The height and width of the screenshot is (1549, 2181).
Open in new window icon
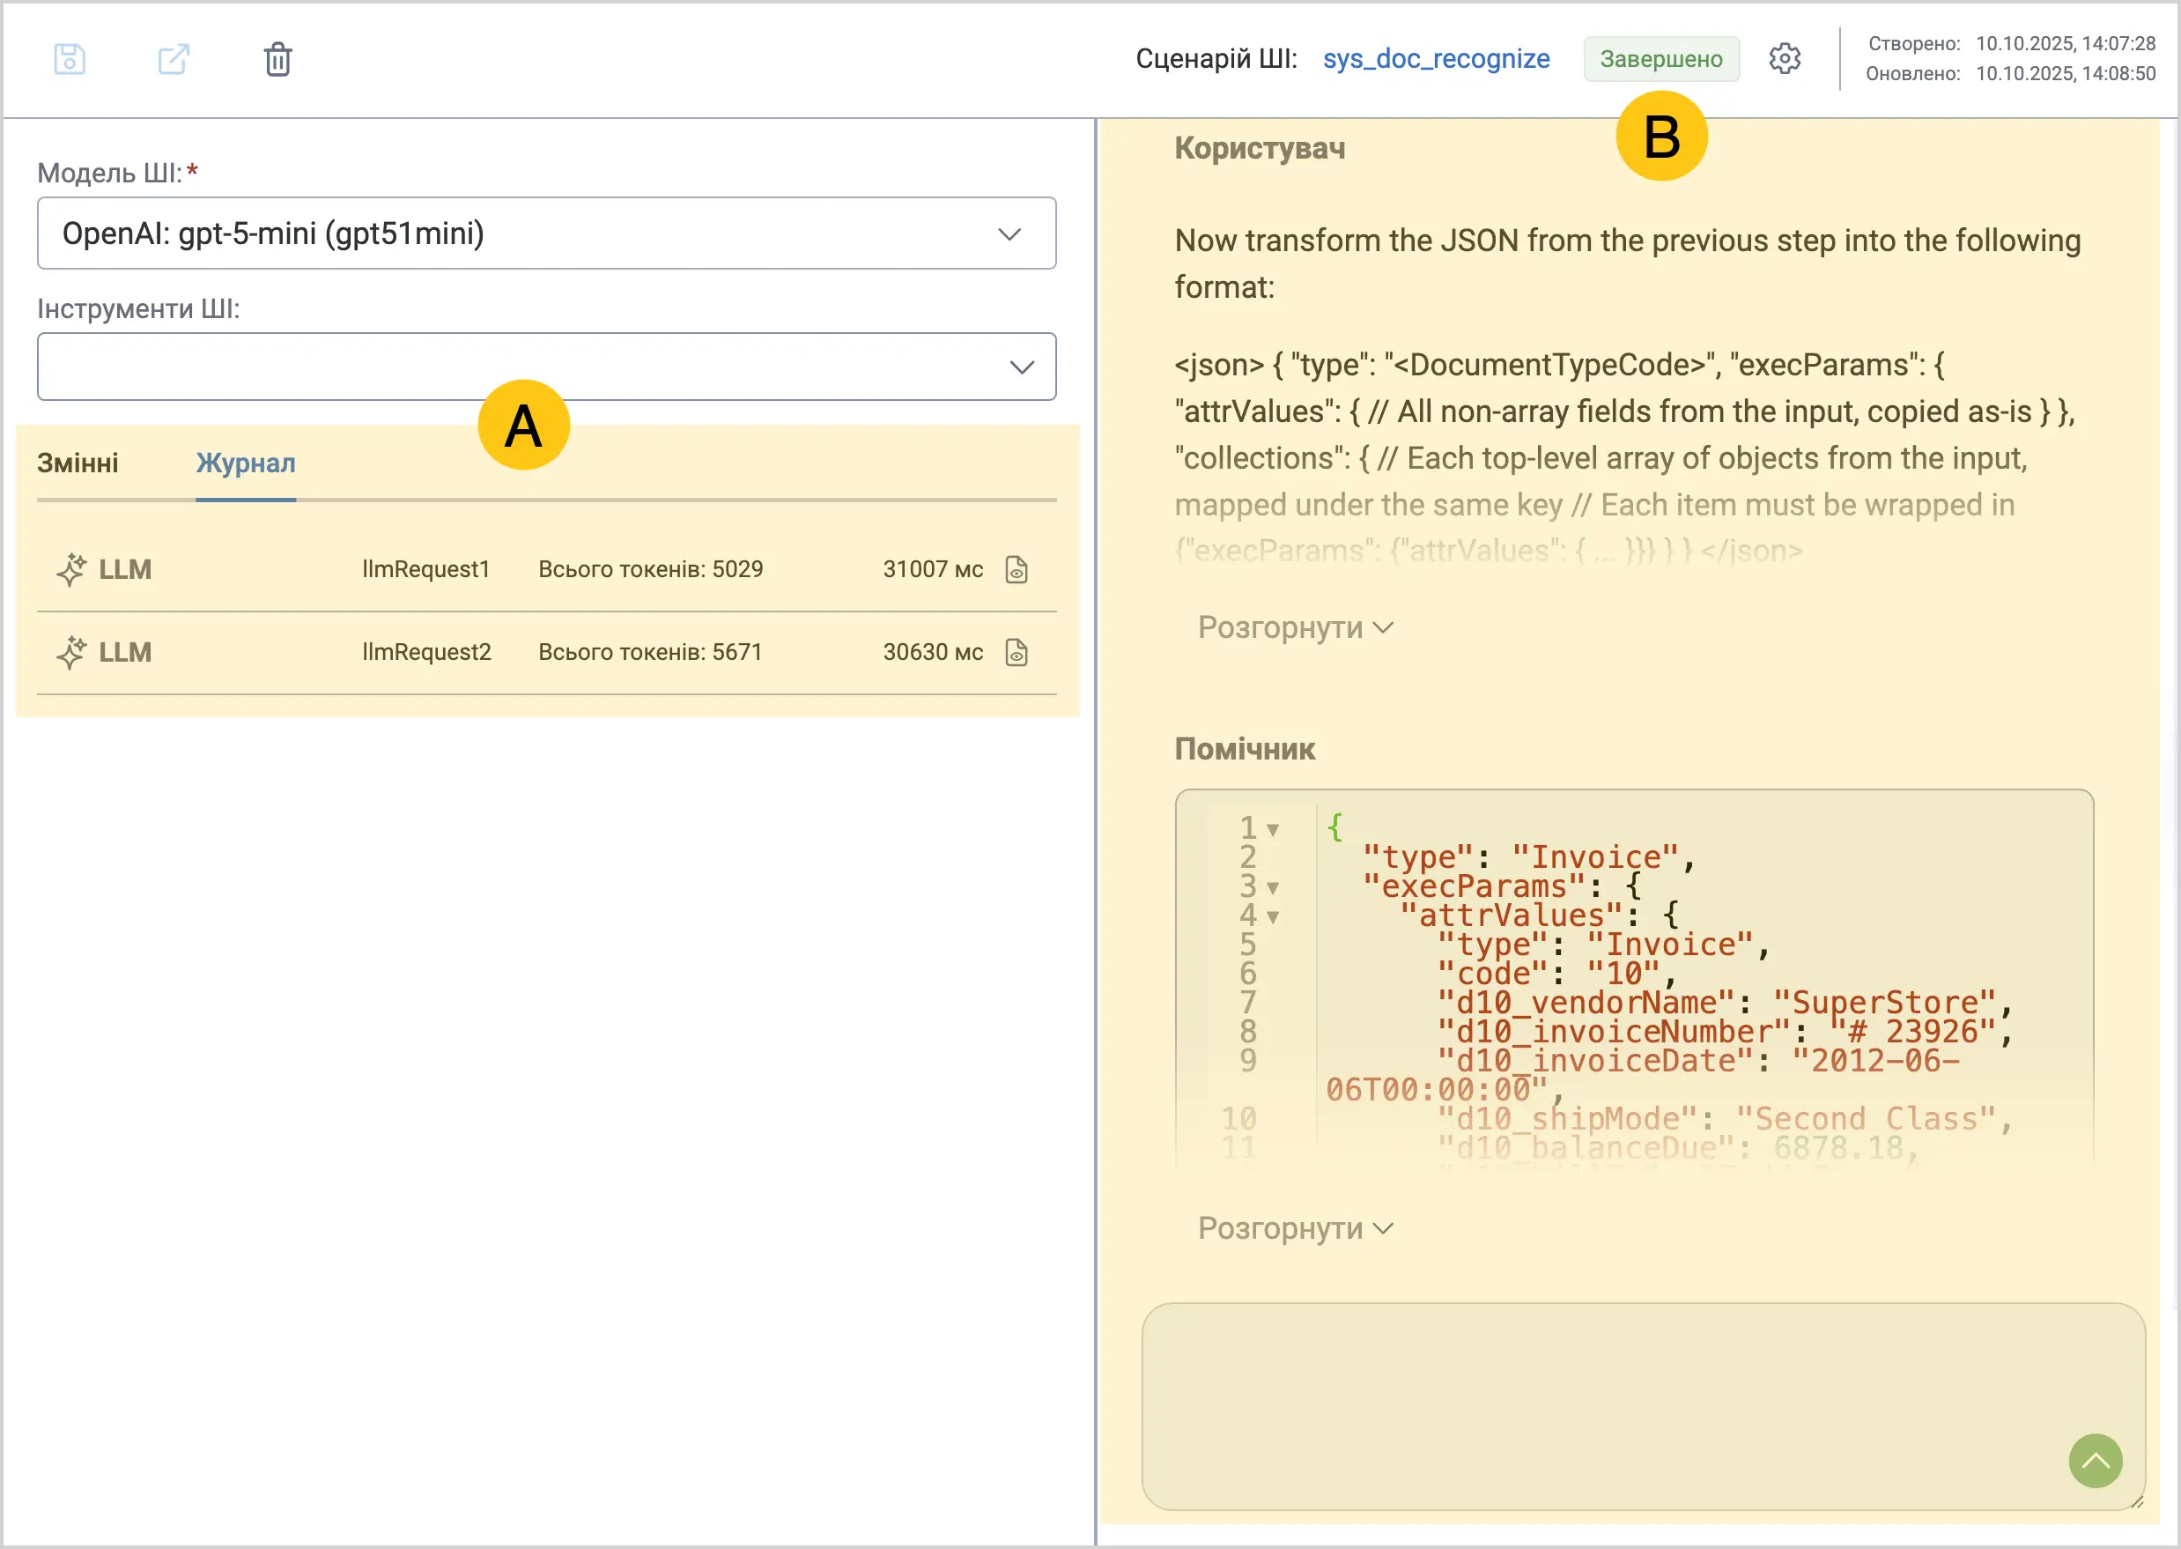174,59
